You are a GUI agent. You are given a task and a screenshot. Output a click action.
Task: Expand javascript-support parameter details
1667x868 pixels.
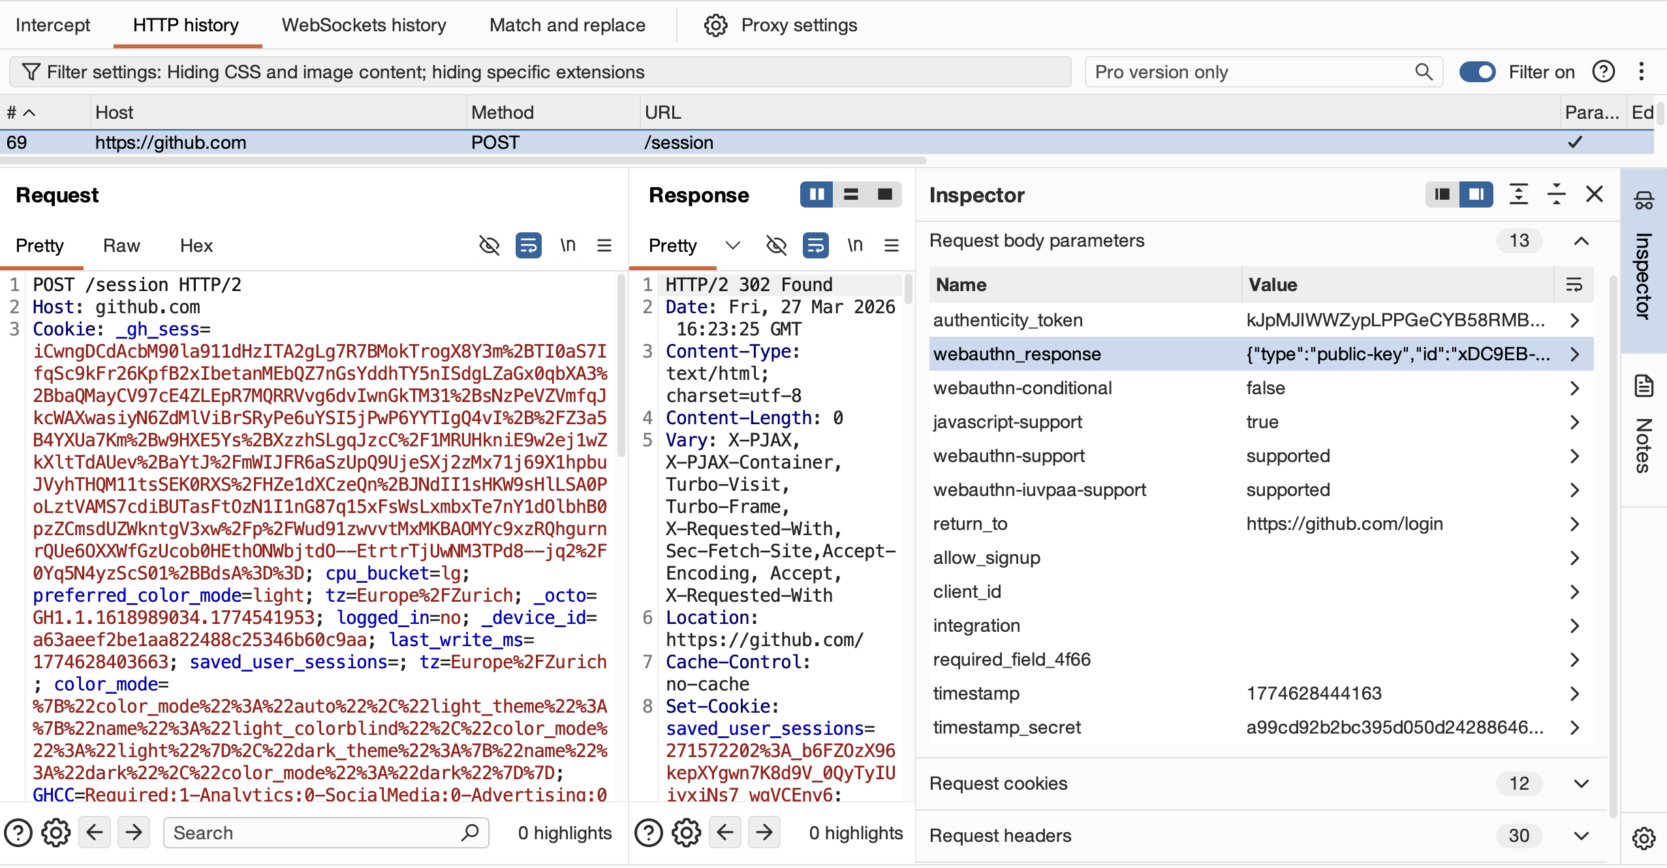pos(1575,422)
